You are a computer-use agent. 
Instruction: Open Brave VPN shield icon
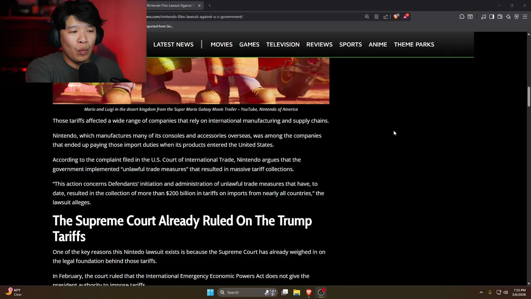[x=516, y=17]
